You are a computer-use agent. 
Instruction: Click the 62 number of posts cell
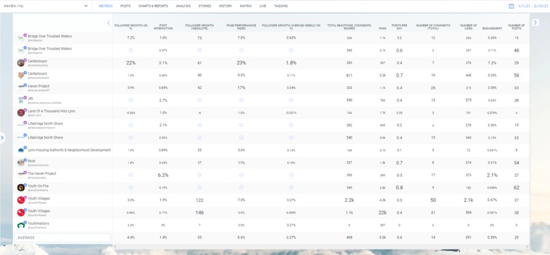click(517, 188)
